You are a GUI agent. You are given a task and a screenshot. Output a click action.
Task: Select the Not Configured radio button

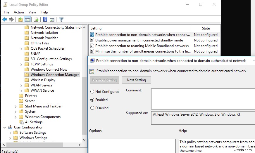[92, 92]
